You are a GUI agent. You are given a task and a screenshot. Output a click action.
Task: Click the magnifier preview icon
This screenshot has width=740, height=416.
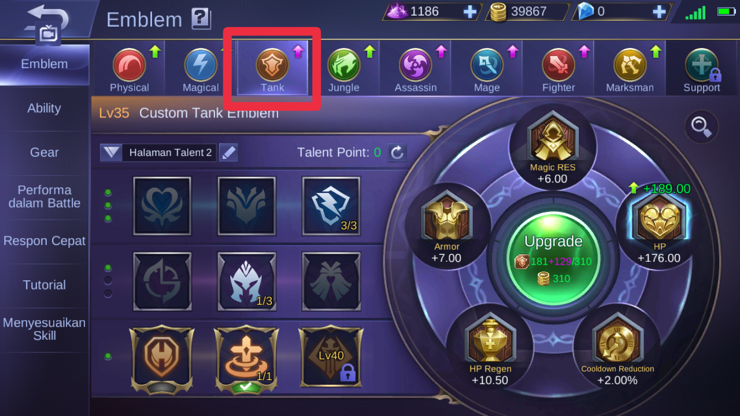(701, 127)
